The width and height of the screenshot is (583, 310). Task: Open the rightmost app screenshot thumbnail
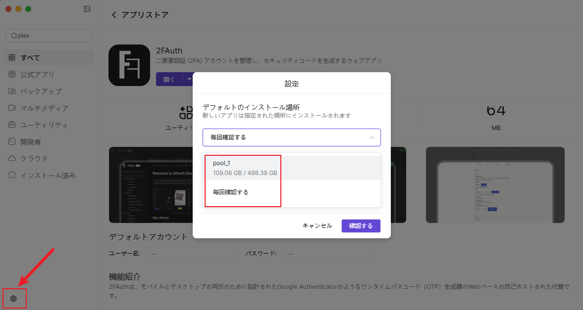(x=495, y=184)
